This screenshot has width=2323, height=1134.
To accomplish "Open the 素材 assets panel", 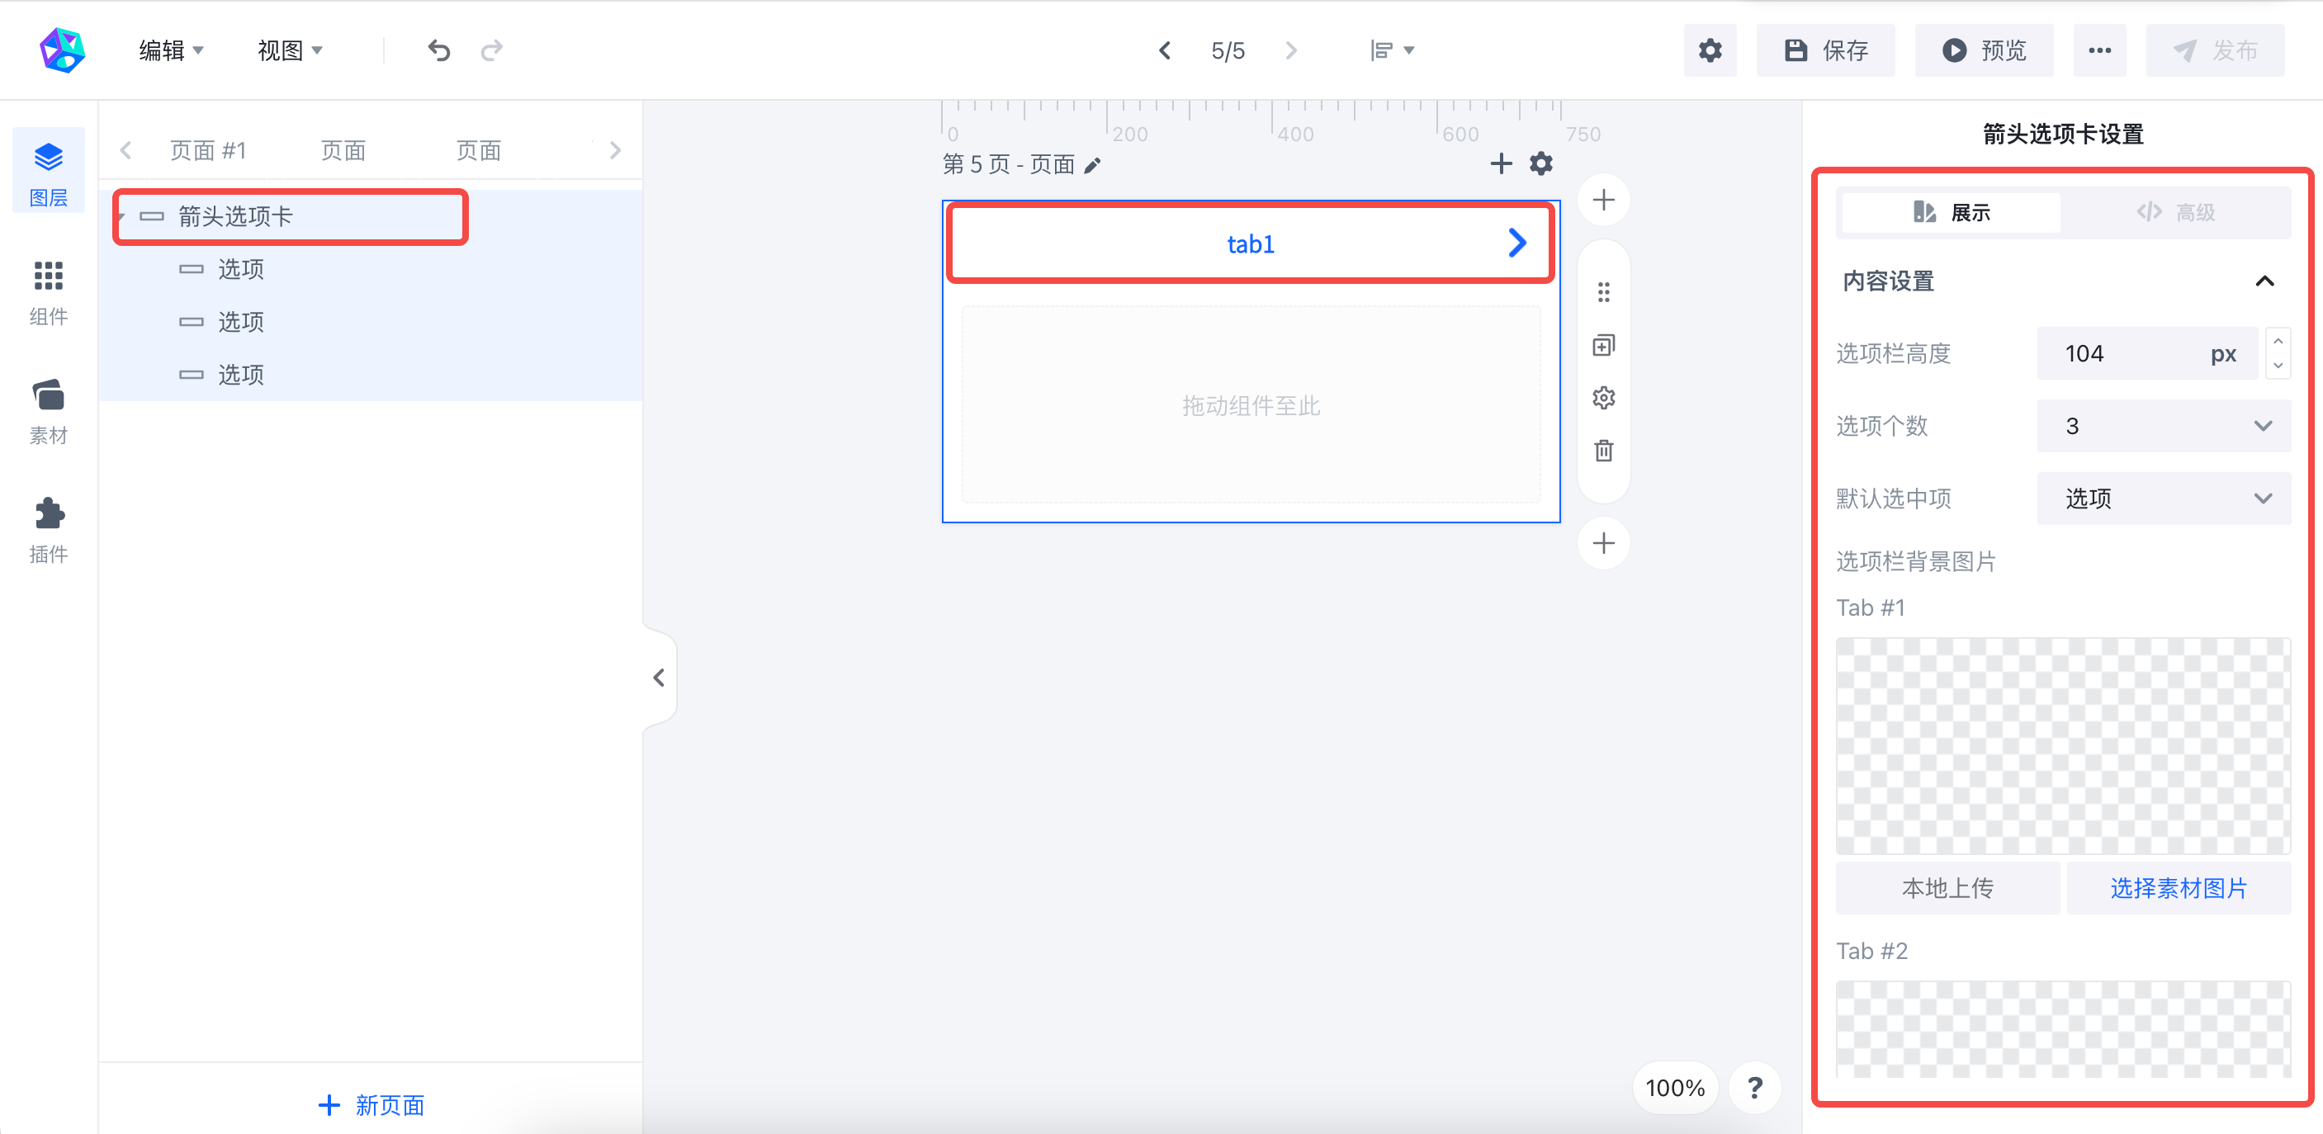I will (49, 411).
